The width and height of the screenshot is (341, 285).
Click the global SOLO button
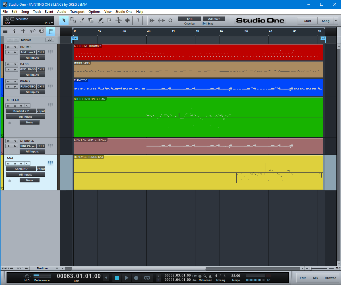point(22,268)
